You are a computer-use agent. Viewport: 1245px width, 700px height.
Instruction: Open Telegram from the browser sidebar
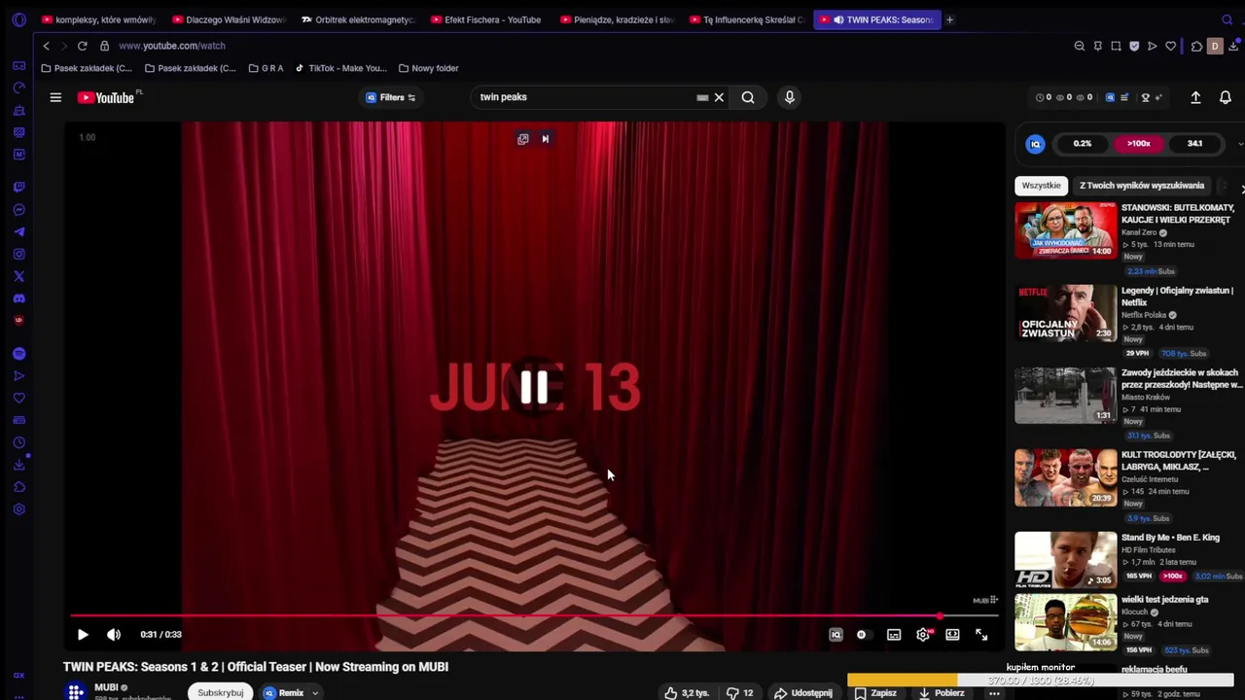point(18,231)
